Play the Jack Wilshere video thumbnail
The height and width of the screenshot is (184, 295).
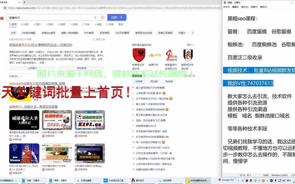click(x=24, y=153)
